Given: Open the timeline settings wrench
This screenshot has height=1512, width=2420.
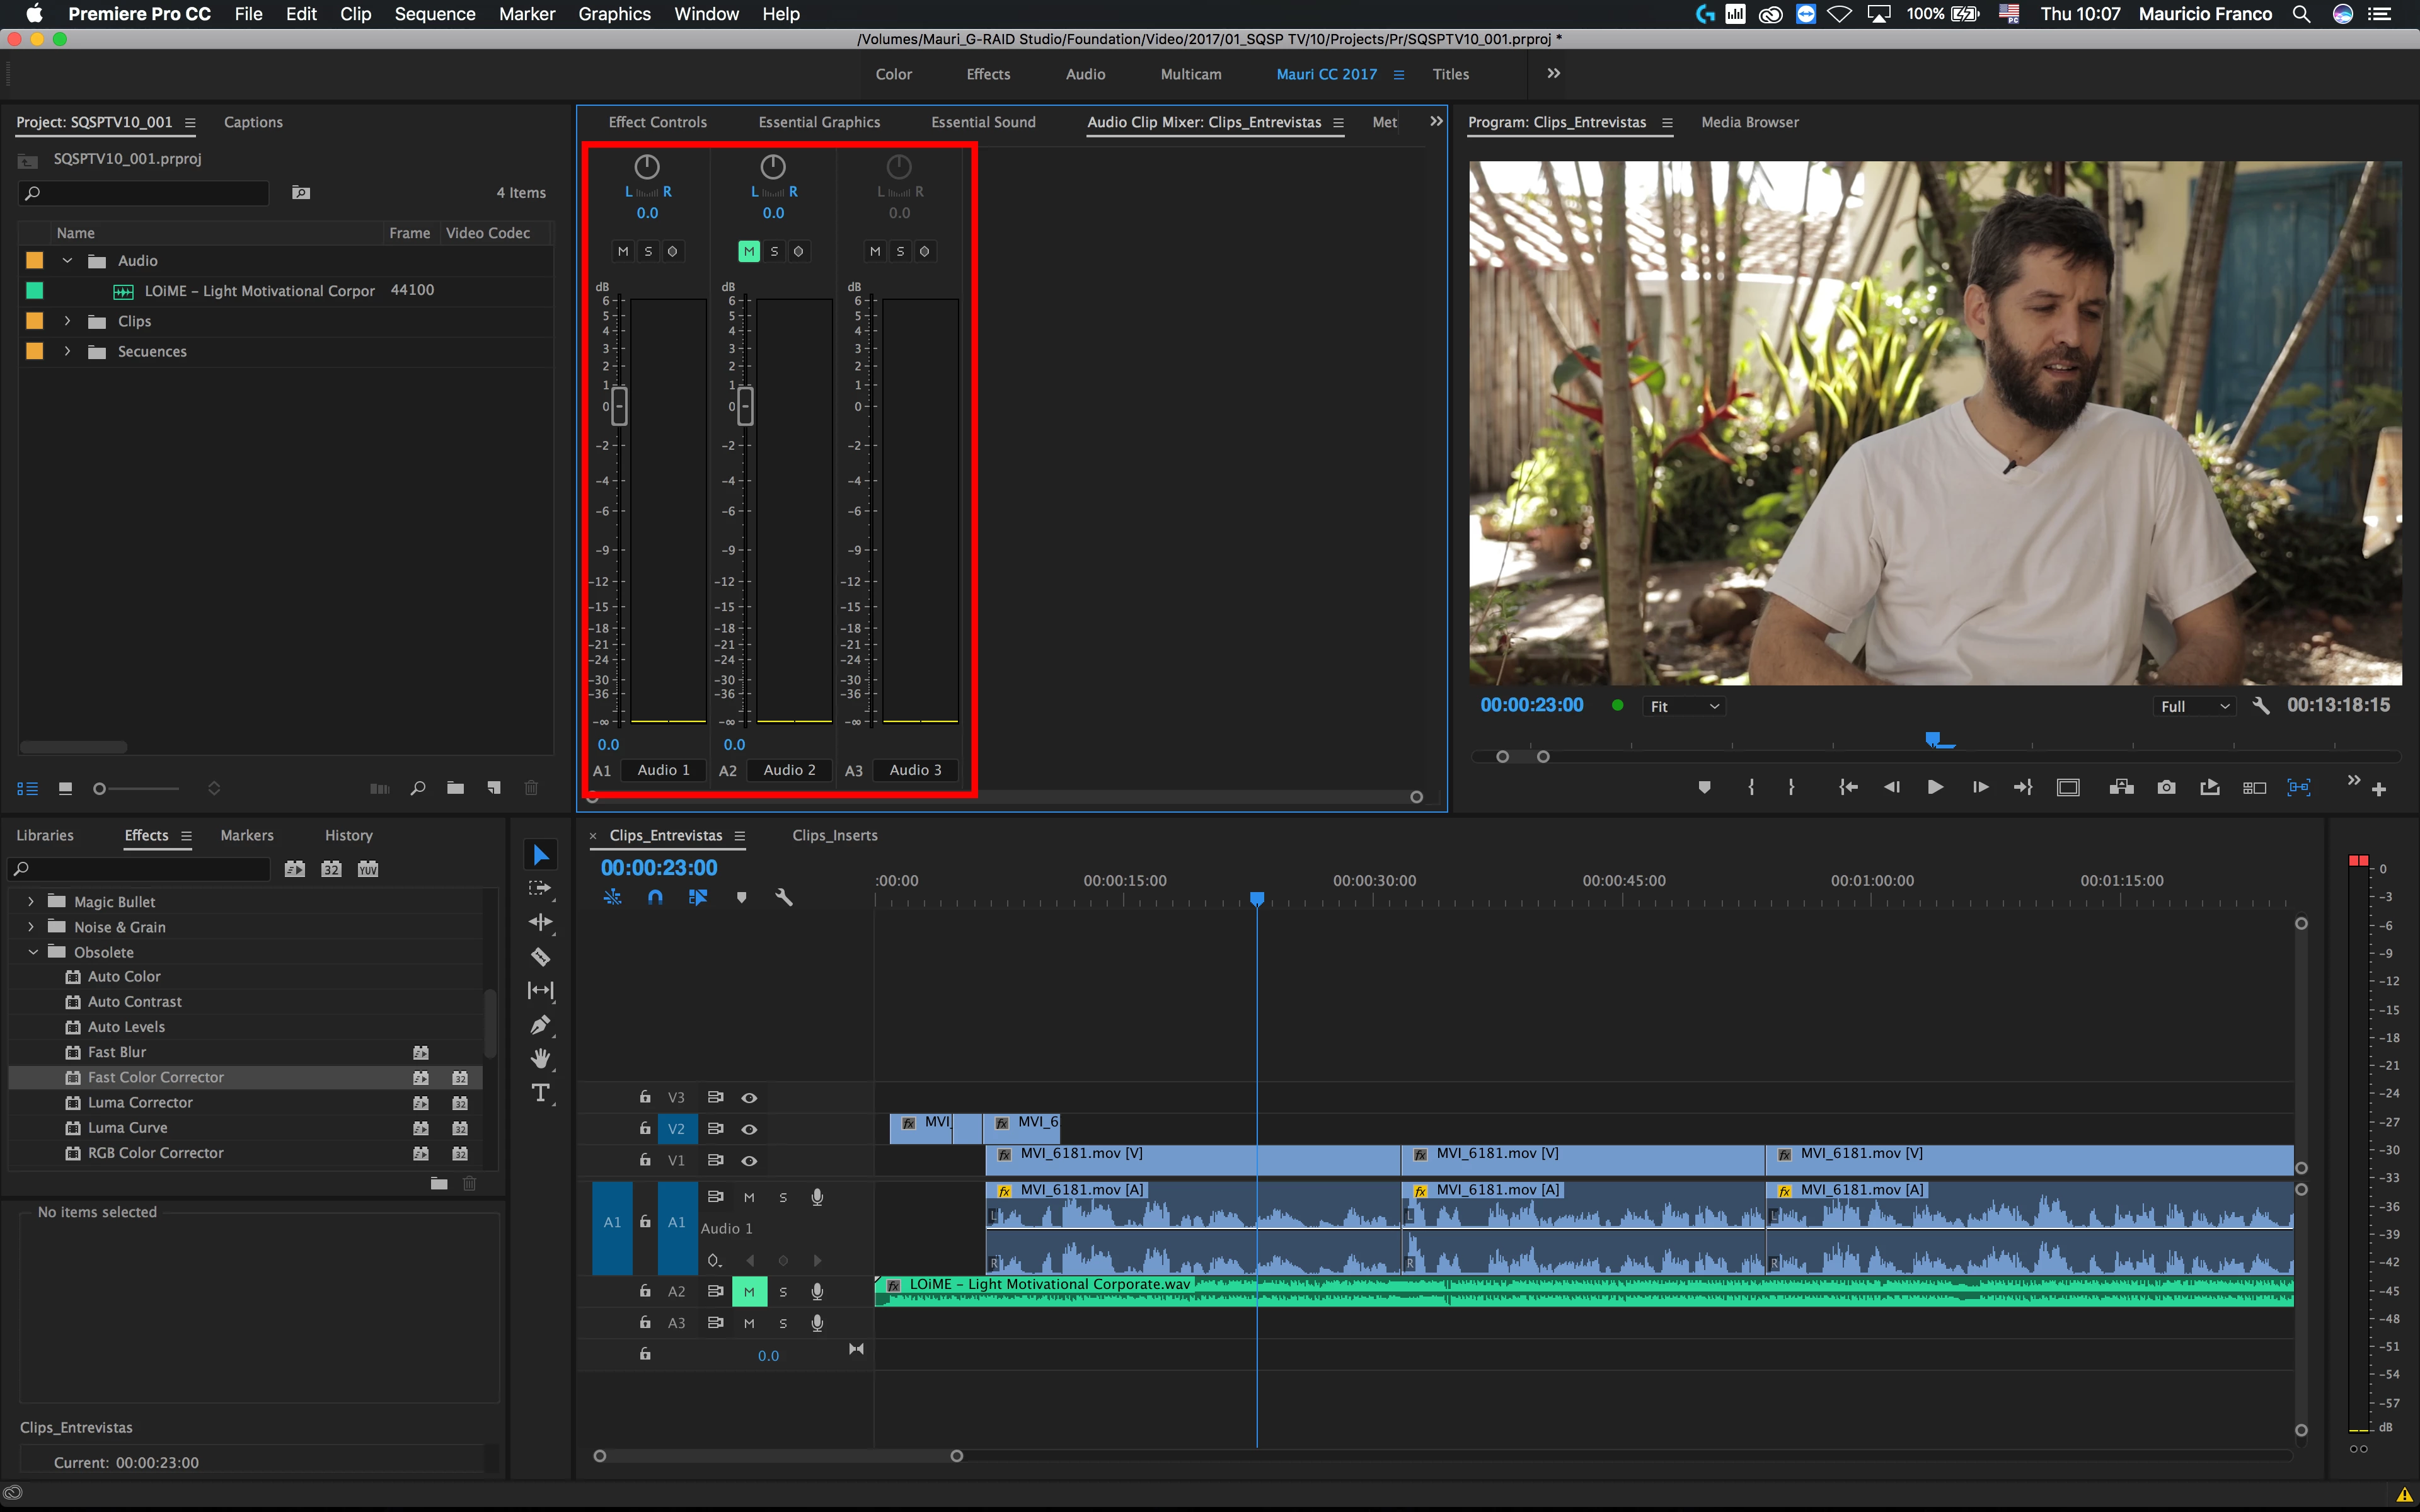Looking at the screenshot, I should pyautogui.click(x=784, y=897).
